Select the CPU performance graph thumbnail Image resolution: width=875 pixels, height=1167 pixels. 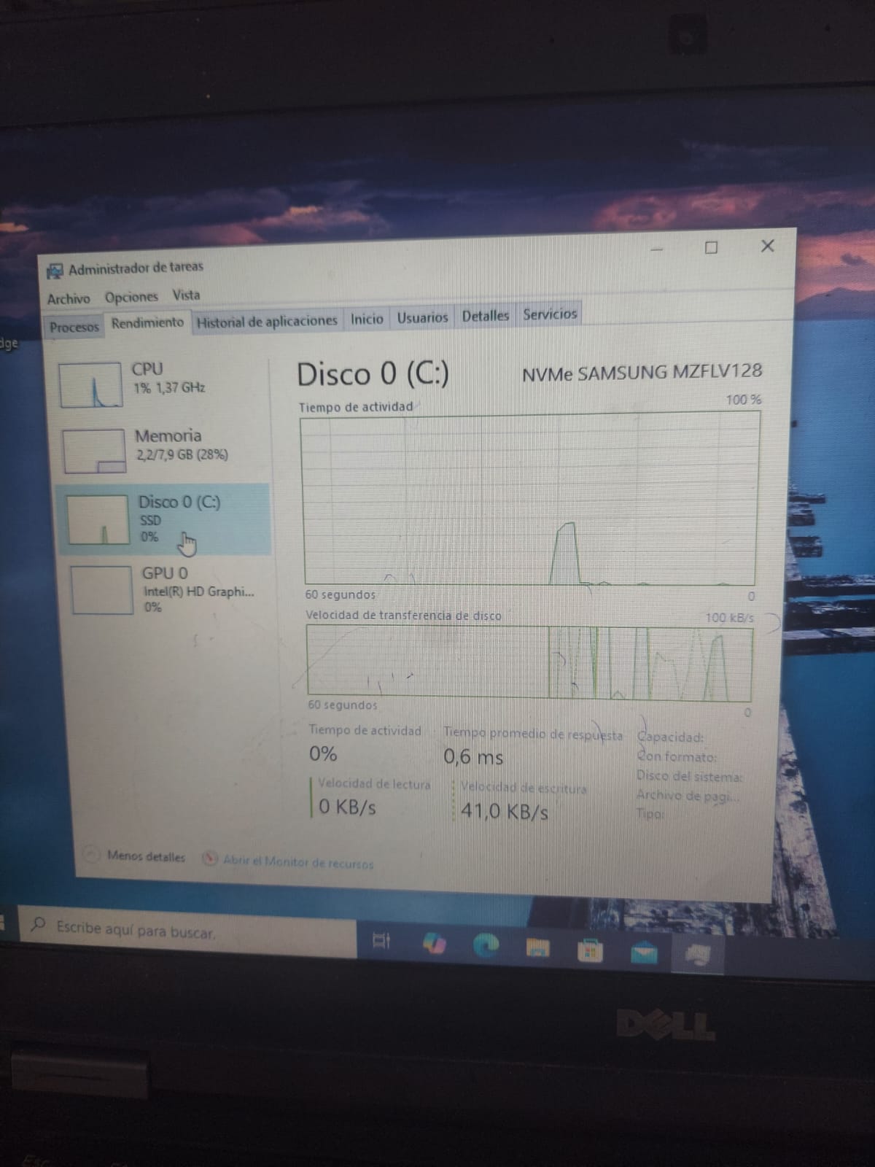(x=90, y=385)
